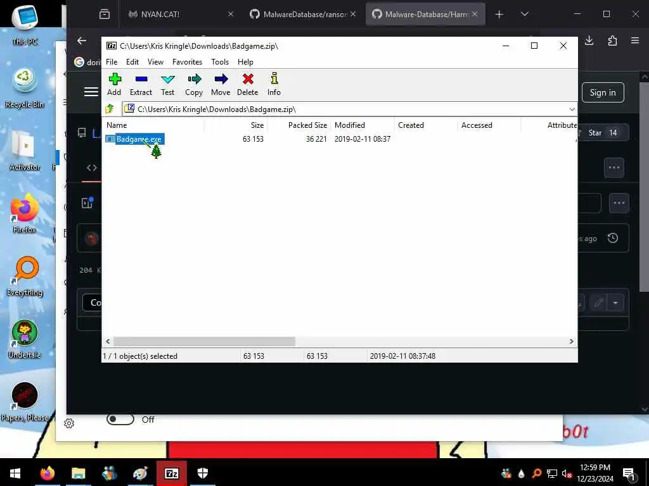Close the NYAN.CAT! browser tab
Screen dimensions: 649x486
231,14
